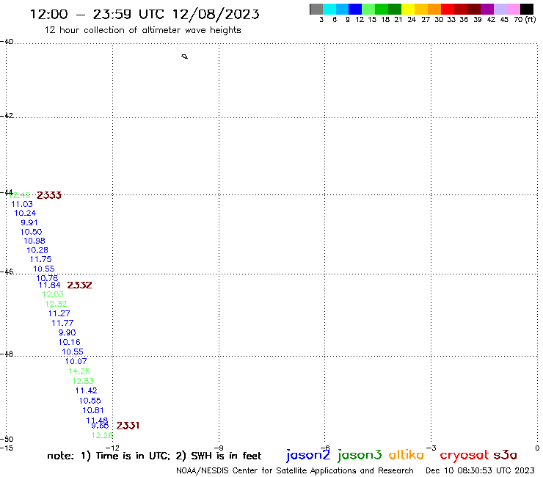The width and height of the screenshot is (543, 477).
Task: Click the wave height value '11.75'
Action: (41, 259)
